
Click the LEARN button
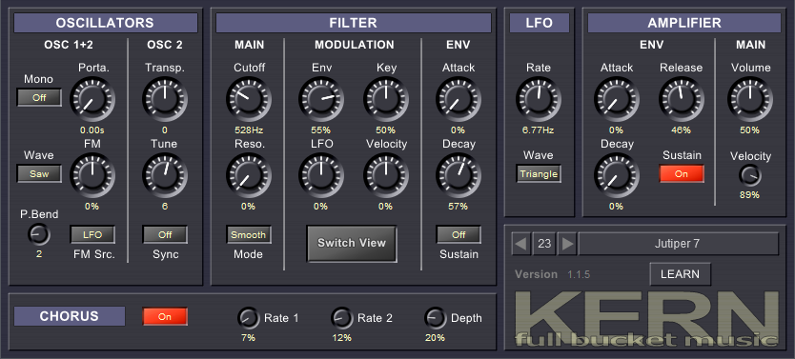point(681,274)
